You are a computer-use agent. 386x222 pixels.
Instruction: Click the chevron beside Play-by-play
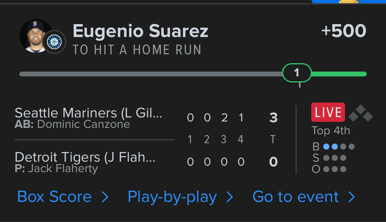pyautogui.click(x=230, y=197)
